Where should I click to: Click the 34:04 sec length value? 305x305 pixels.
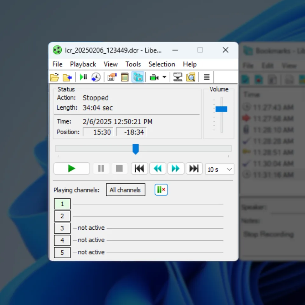[x=98, y=108]
